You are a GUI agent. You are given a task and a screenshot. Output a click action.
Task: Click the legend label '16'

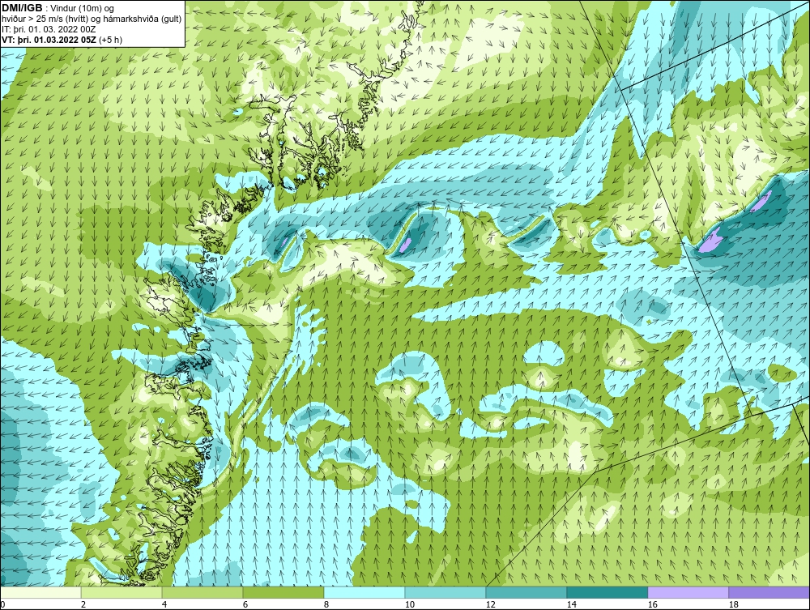[652, 604]
